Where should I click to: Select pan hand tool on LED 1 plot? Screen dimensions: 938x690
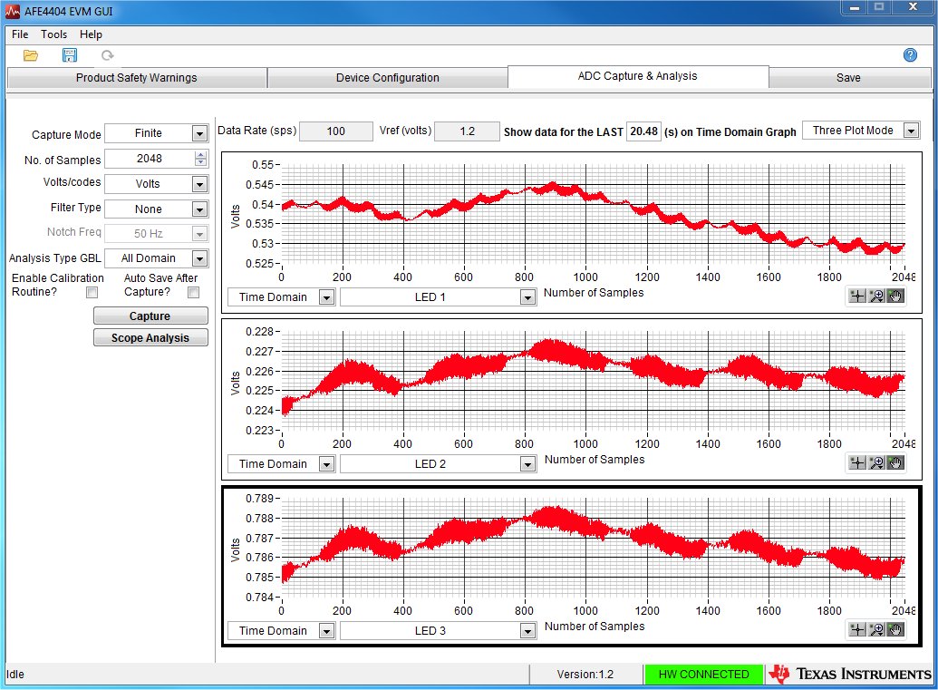pyautogui.click(x=894, y=296)
